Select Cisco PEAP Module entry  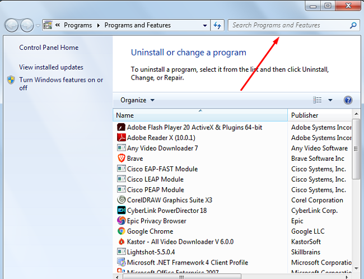click(156, 190)
